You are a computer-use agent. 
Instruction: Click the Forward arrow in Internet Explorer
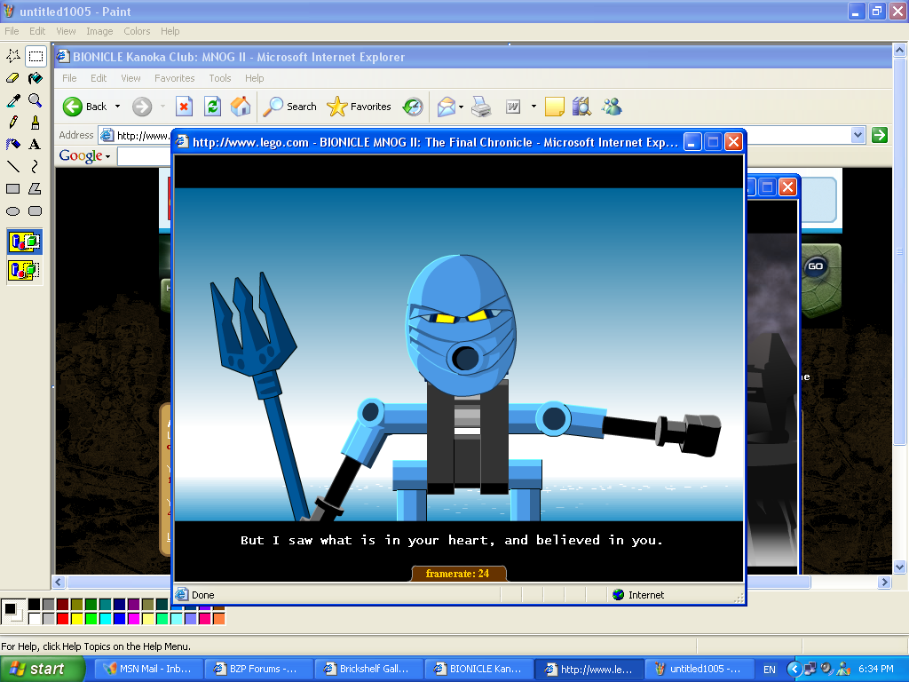(142, 107)
